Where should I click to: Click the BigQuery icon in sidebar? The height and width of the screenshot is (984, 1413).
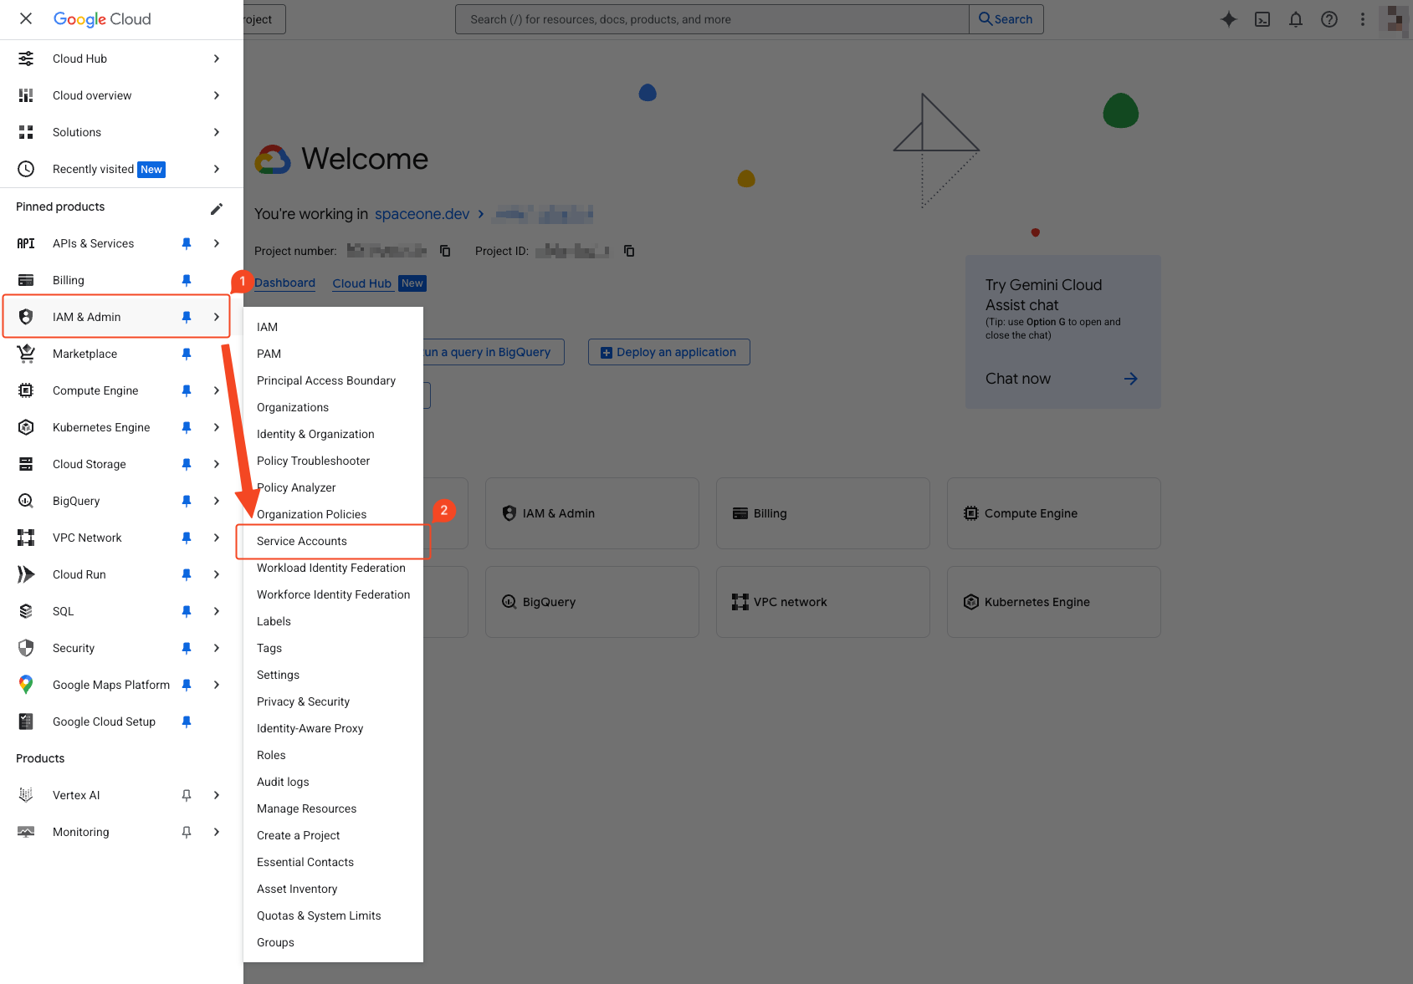[x=26, y=501]
